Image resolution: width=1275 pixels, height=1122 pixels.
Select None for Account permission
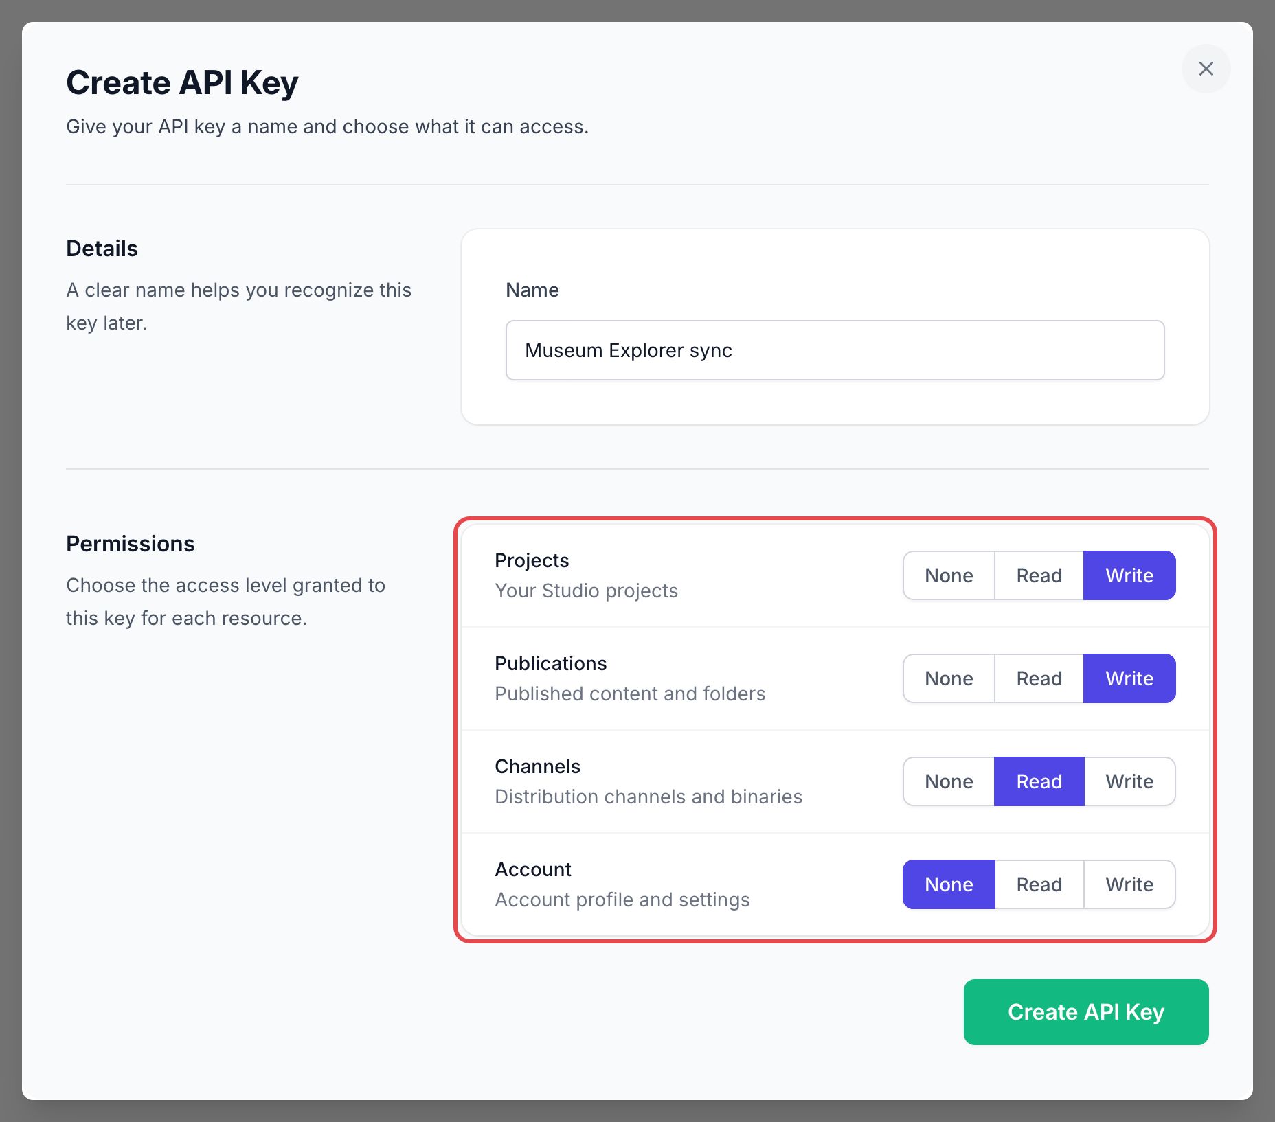[949, 884]
